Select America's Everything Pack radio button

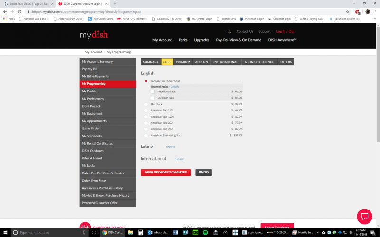[x=146, y=136]
